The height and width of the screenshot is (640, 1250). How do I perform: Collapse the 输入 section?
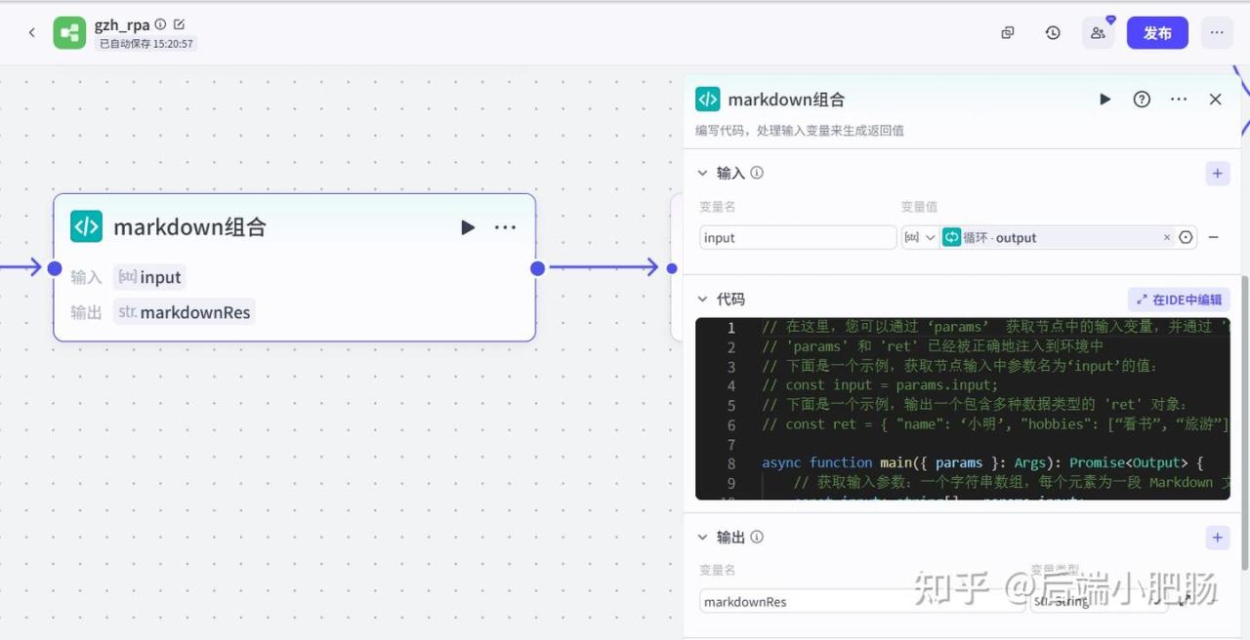(702, 173)
